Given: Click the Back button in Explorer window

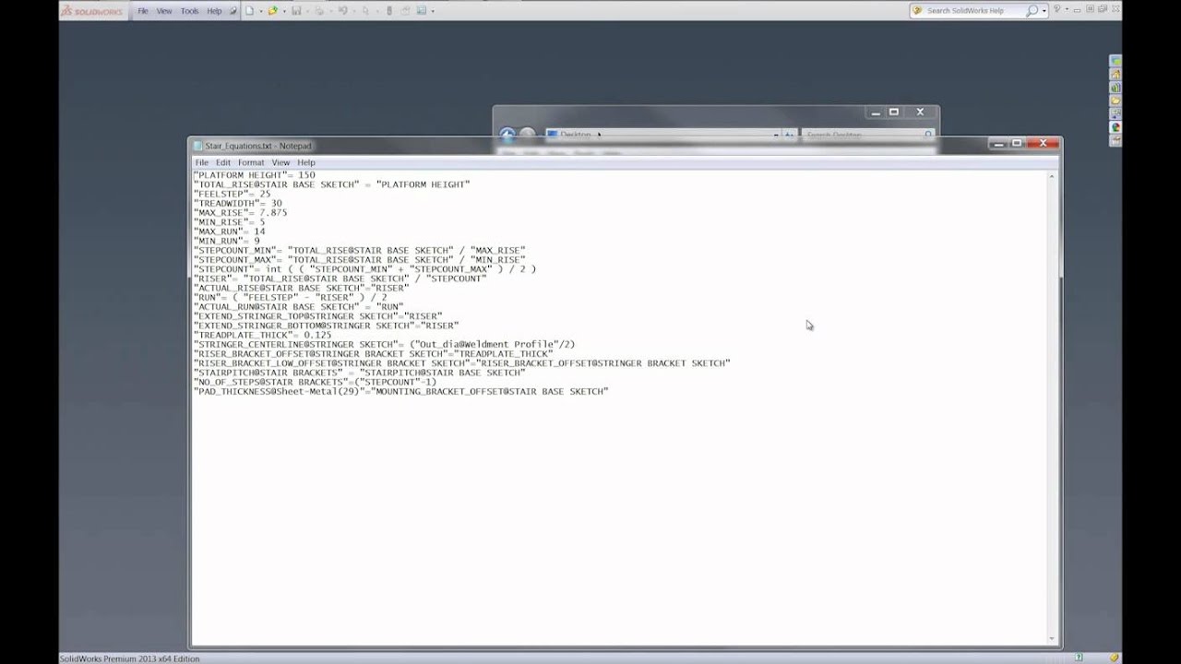Looking at the screenshot, I should (507, 135).
